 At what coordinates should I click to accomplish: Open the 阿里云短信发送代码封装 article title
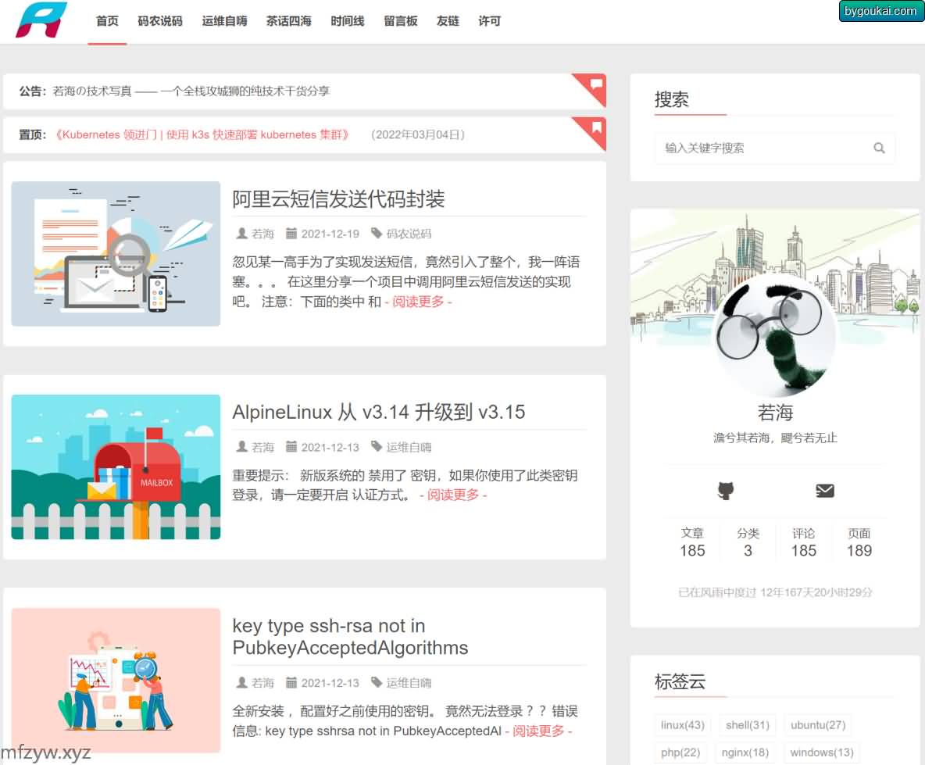tap(338, 199)
